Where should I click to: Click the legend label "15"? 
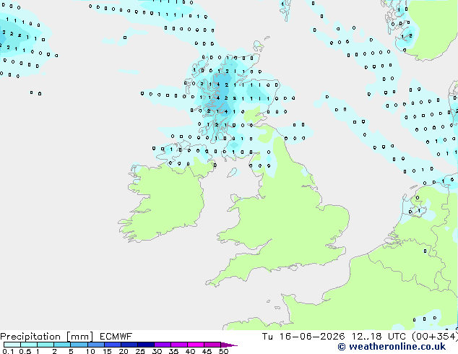(x=107, y=351)
